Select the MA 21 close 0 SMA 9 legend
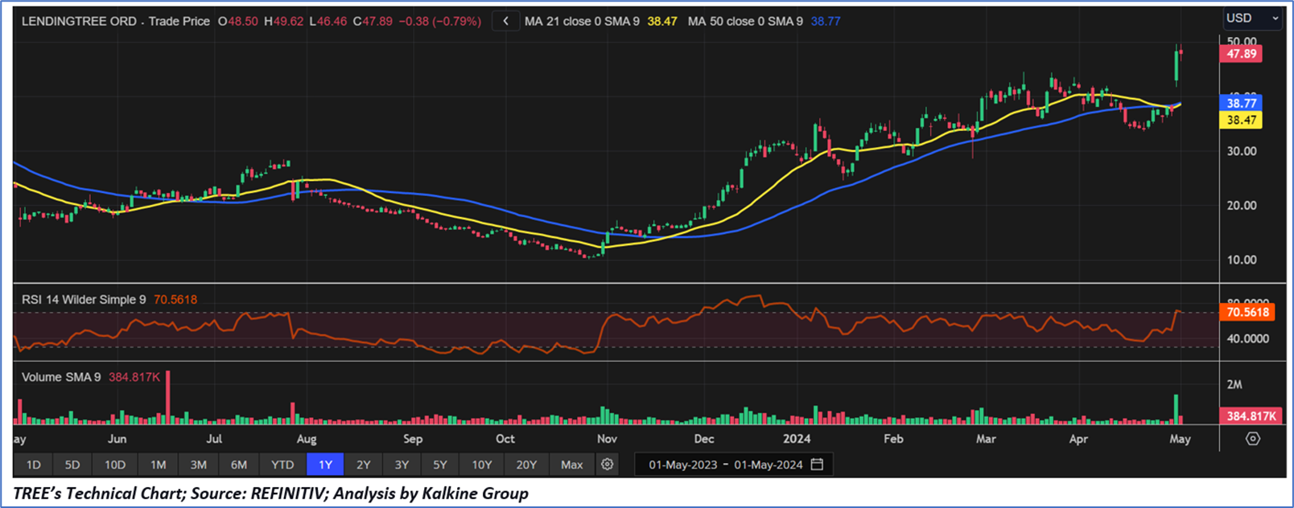This screenshot has height=508, width=1294. pyautogui.click(x=582, y=21)
